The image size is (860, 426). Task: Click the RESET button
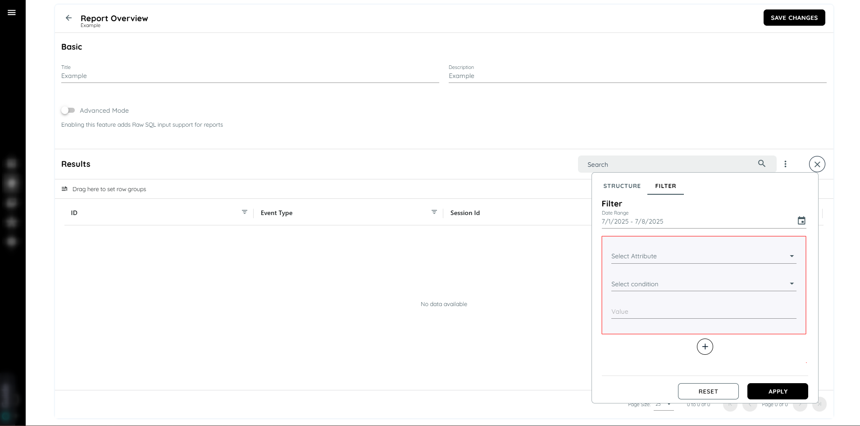[x=708, y=391]
